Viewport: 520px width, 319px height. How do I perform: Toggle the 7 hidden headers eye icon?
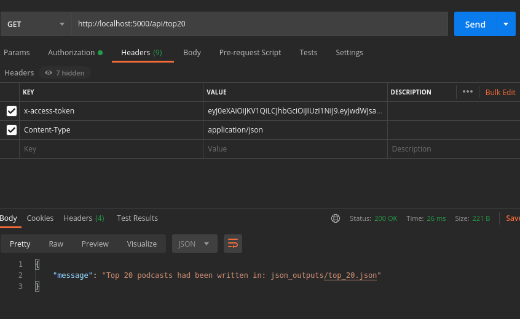coord(49,73)
